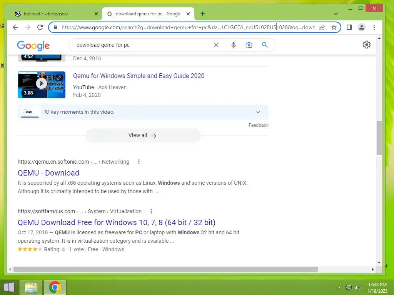This screenshot has width=394, height=295.
Task: Click horizontal scroll left arrow
Action: (10, 269)
